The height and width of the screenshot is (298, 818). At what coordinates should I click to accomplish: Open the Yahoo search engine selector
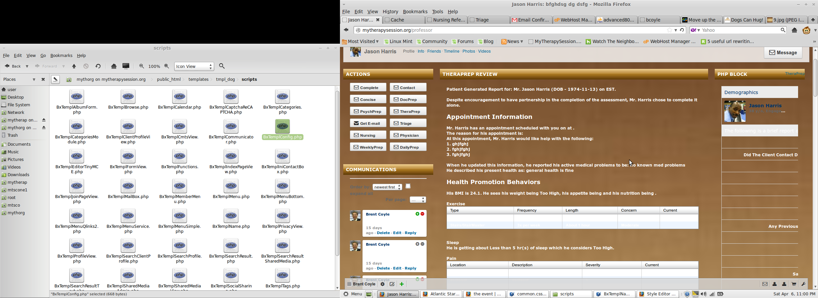coord(695,30)
